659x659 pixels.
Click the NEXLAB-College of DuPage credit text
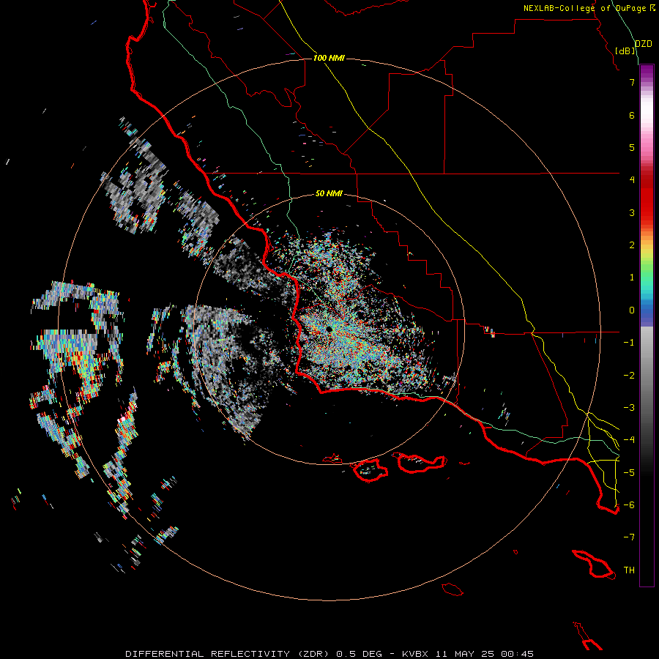click(x=584, y=8)
